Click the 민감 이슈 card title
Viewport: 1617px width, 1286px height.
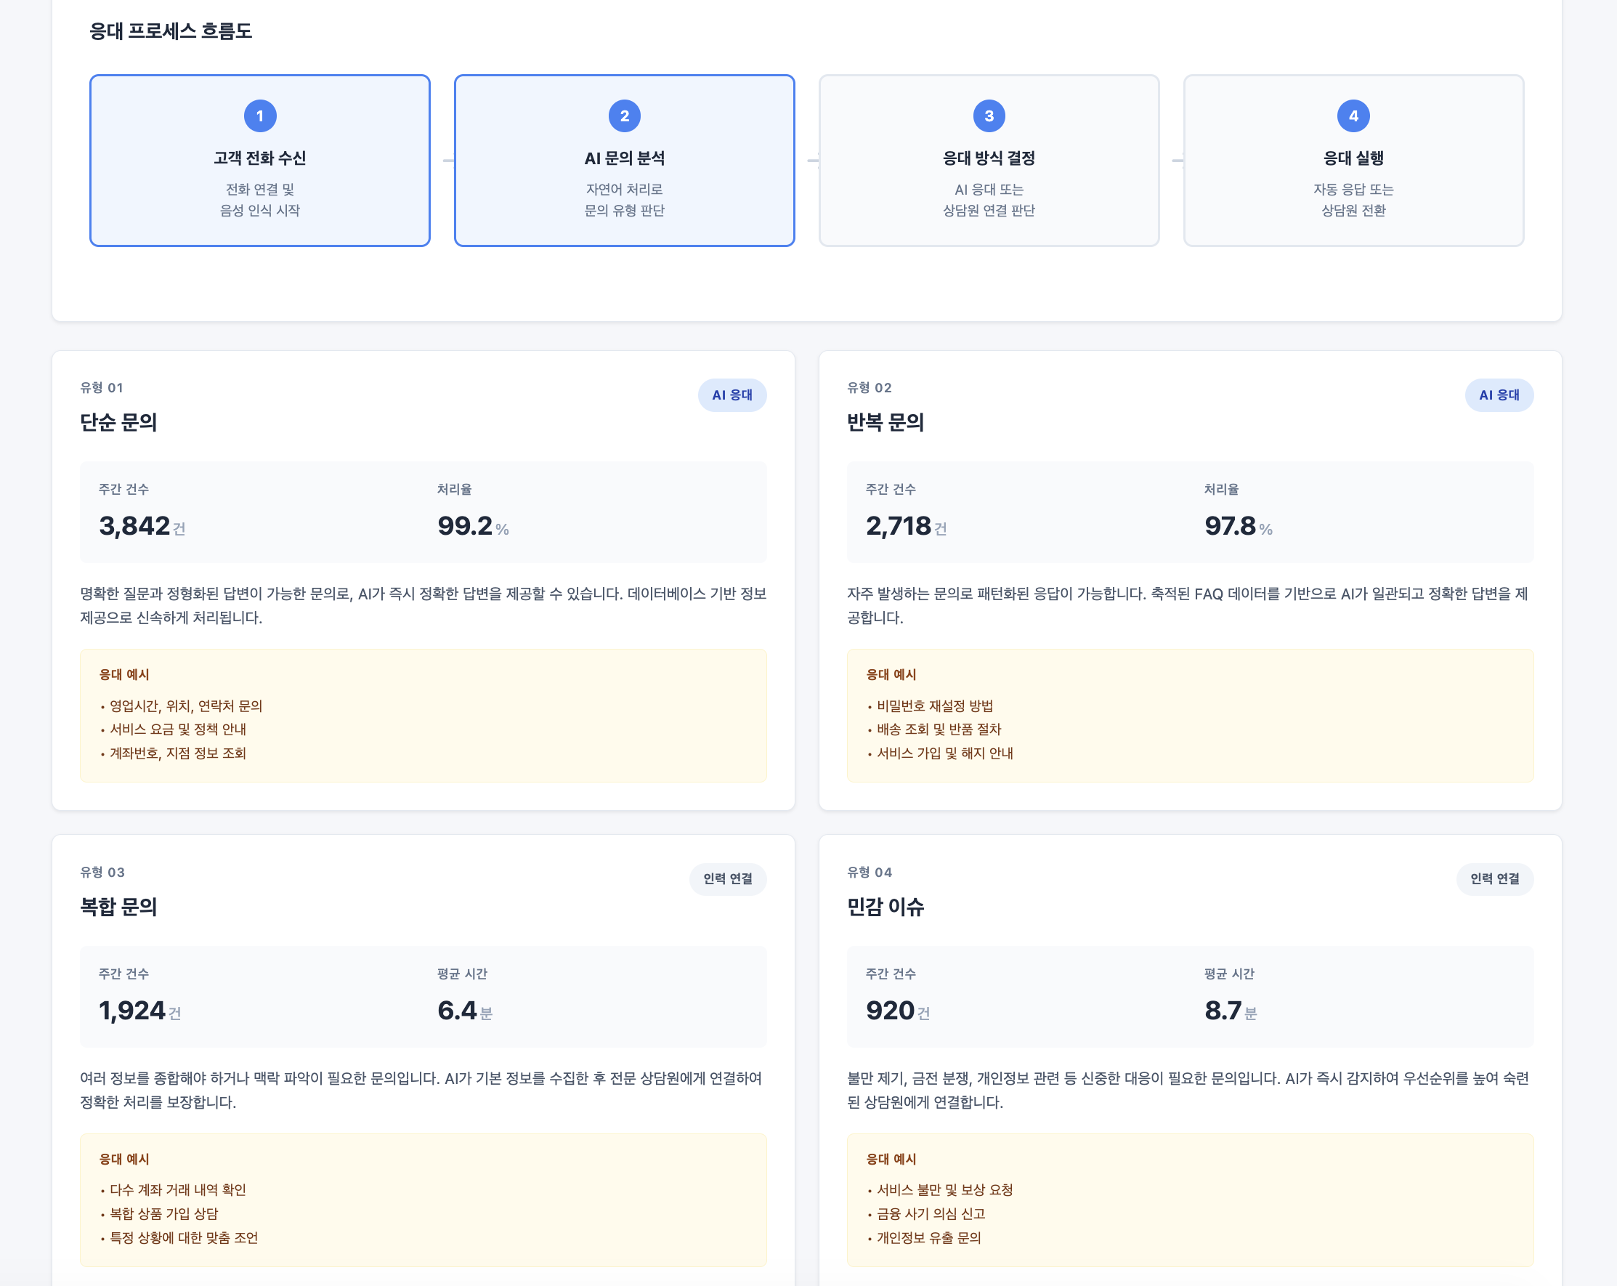885,907
